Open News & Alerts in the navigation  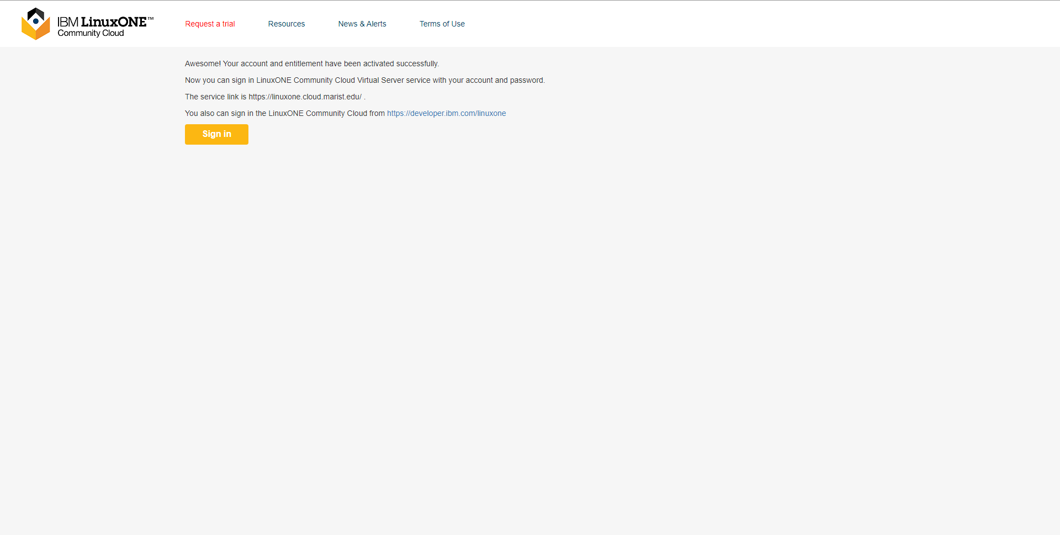click(362, 24)
